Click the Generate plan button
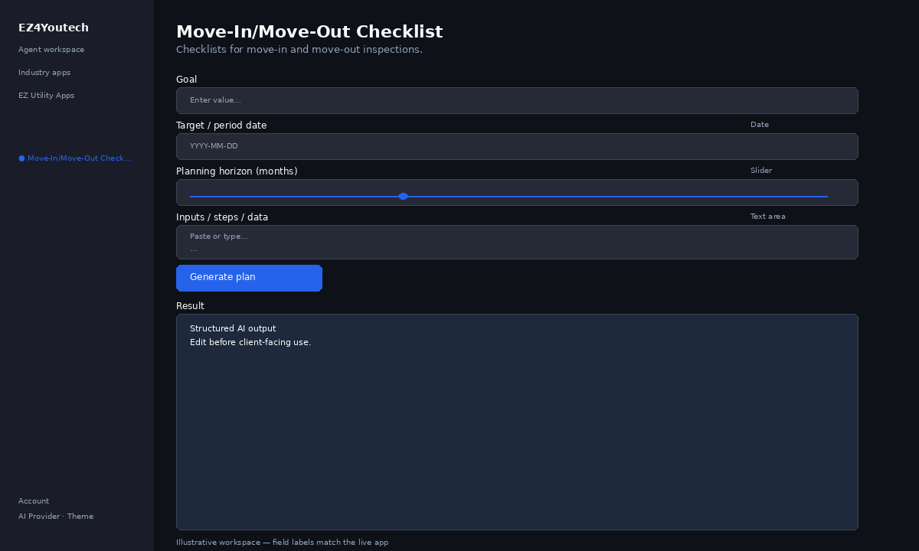The height and width of the screenshot is (551, 919). [x=249, y=278]
